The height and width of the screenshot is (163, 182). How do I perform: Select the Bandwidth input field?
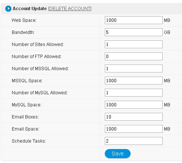[x=134, y=32]
